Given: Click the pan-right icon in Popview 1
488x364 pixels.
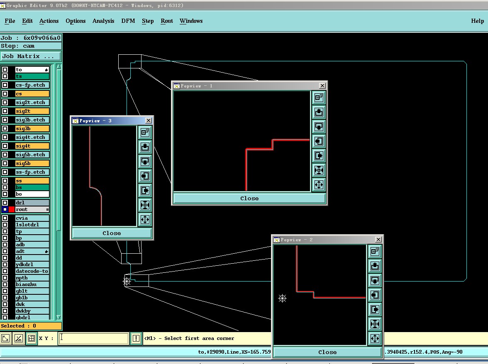Looking at the screenshot, I should pyautogui.click(x=319, y=156).
